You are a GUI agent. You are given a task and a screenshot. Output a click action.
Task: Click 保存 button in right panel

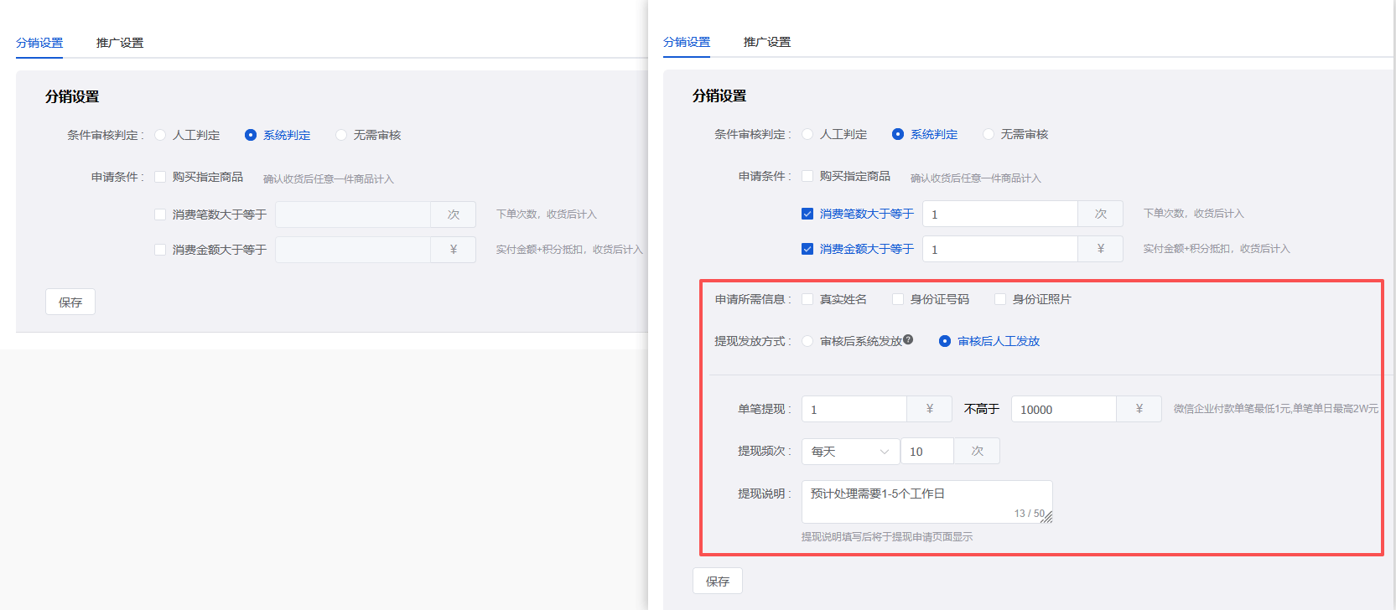[x=718, y=581]
